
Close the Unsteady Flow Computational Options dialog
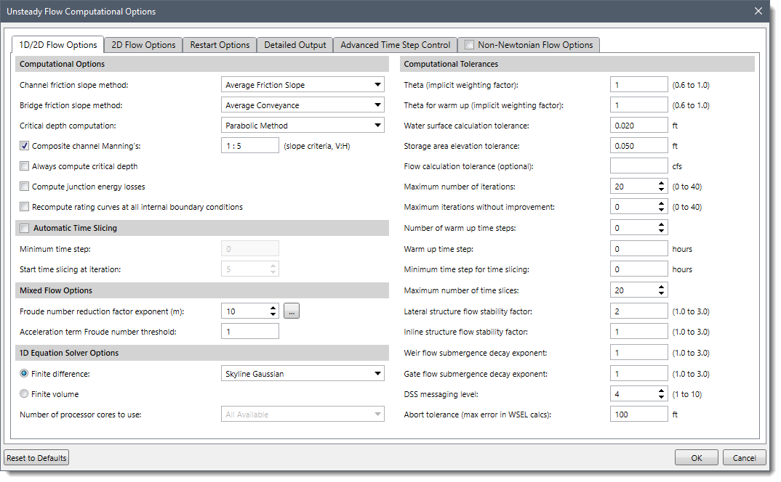point(758,12)
